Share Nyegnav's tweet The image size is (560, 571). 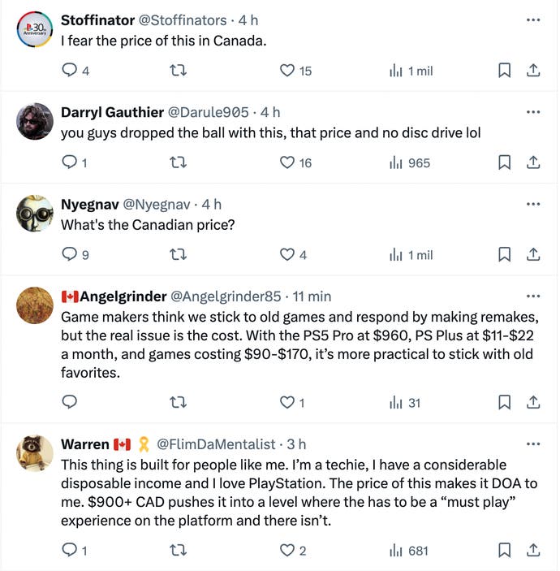533,254
